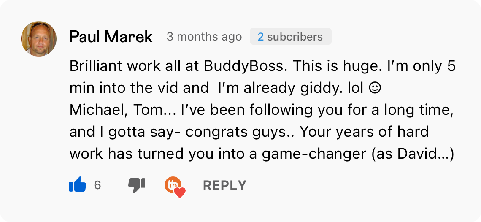
Task: Click the "3 months ago" timestamp
Action: tap(204, 37)
